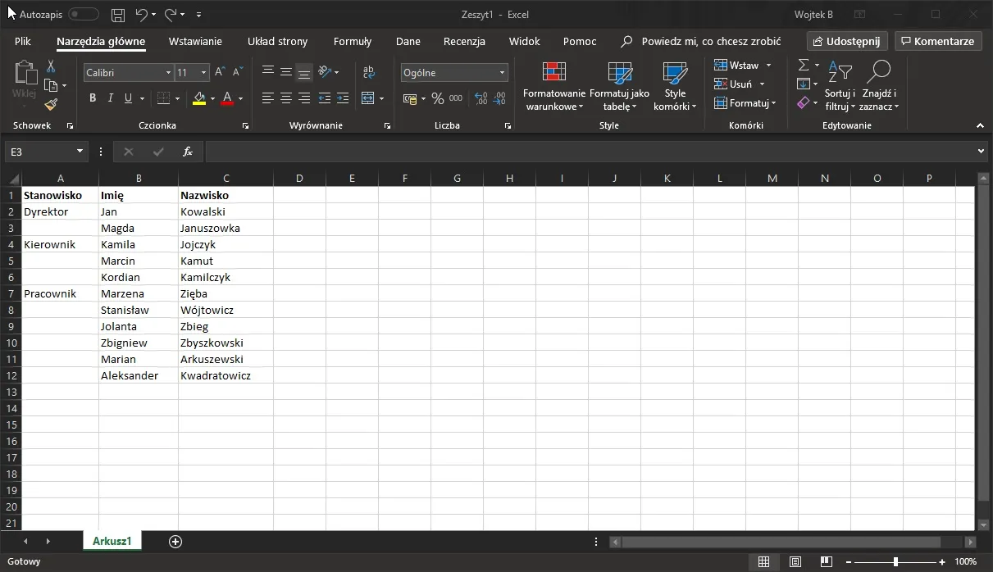Click the Merge and Center cells icon

tap(368, 98)
